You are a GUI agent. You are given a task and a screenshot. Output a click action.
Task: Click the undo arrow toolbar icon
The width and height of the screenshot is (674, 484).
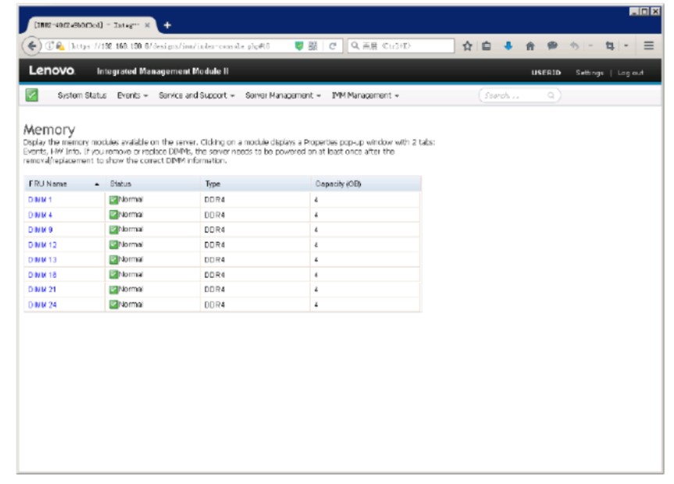[x=574, y=45]
